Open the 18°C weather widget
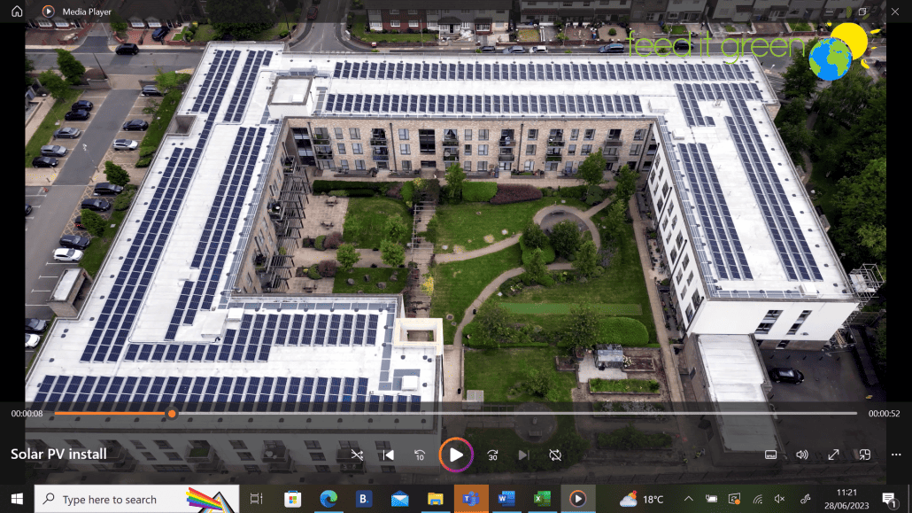912x513 pixels. click(x=642, y=499)
